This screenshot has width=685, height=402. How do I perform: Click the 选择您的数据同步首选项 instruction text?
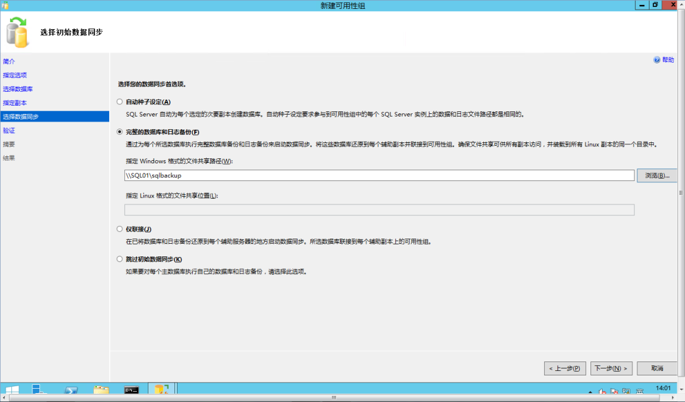(152, 84)
